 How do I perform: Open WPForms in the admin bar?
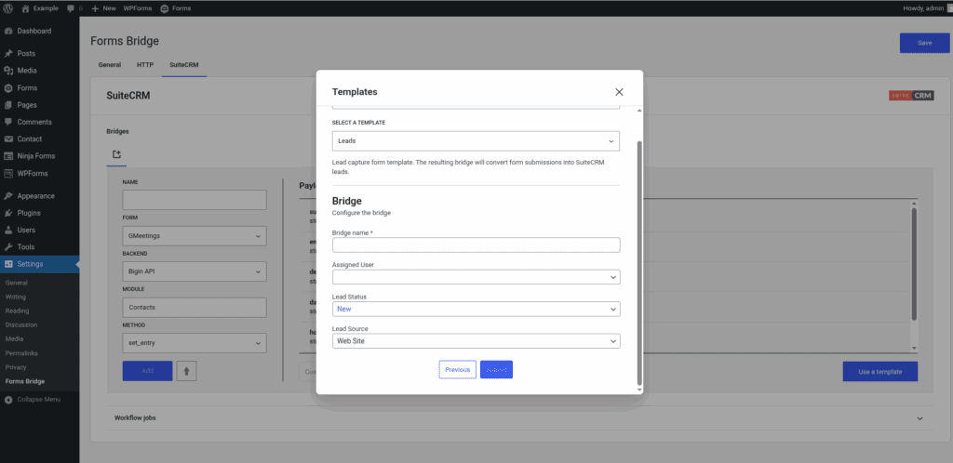pos(138,8)
